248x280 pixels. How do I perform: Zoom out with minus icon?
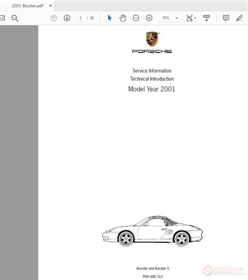pyautogui.click(x=136, y=18)
